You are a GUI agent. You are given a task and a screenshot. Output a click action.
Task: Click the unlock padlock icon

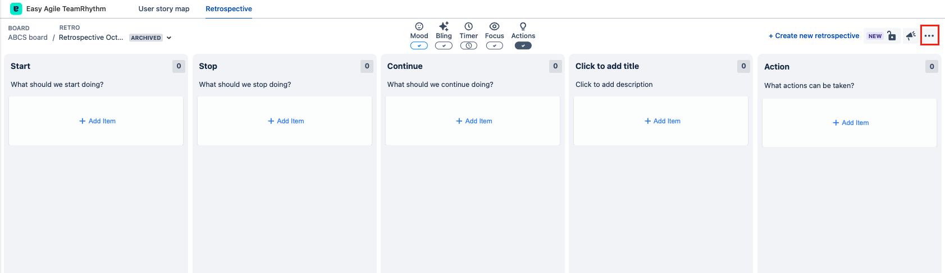[x=892, y=36]
